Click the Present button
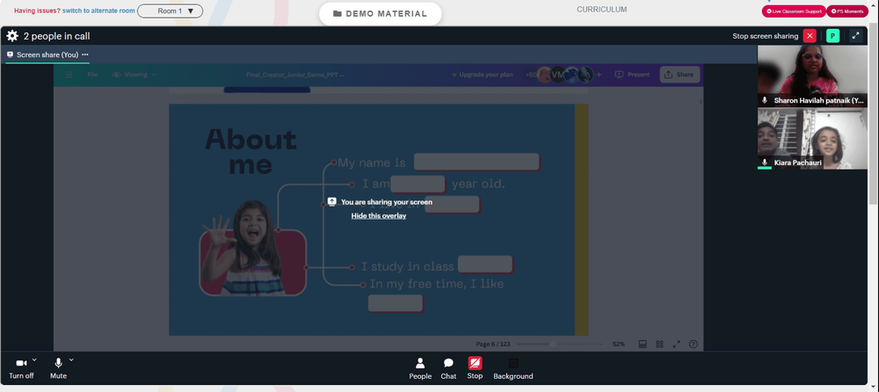Image resolution: width=879 pixels, height=392 pixels. 632,75
